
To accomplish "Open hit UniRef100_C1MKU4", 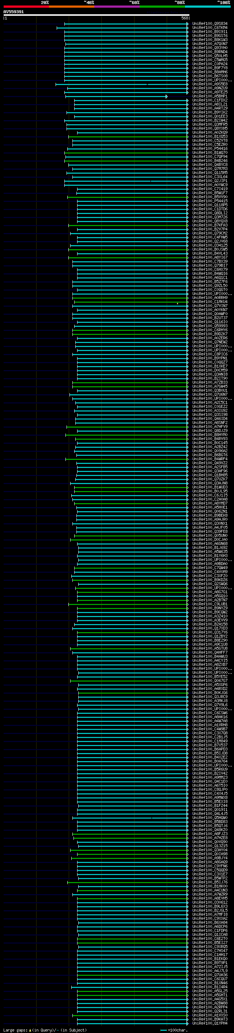I will click(x=210, y=302).
